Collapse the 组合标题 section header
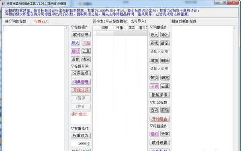 click(159, 102)
